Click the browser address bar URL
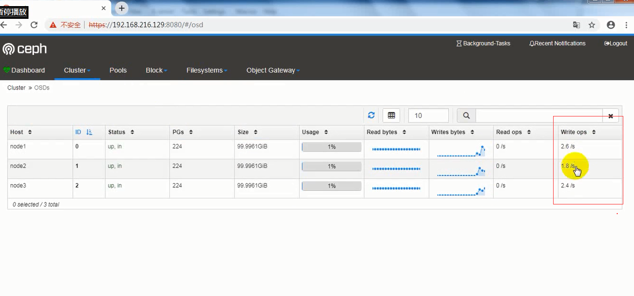This screenshot has width=634, height=296. [146, 25]
